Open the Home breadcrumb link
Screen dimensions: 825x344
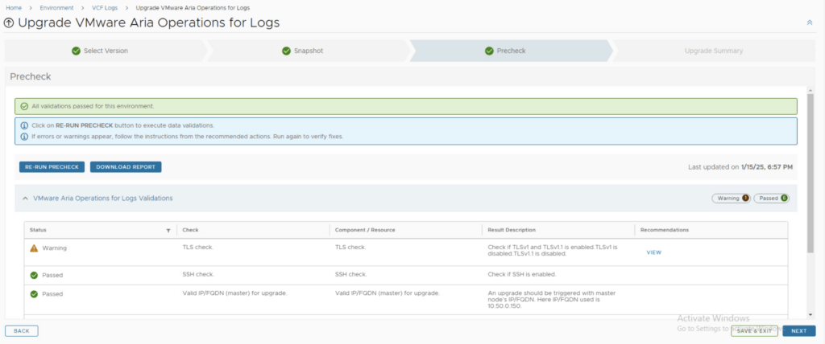[x=14, y=6]
